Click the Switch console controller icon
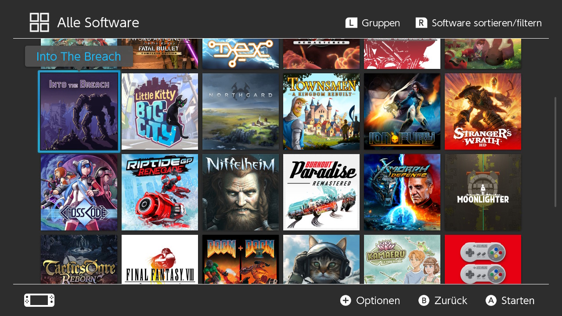This screenshot has width=562, height=316. (x=39, y=300)
